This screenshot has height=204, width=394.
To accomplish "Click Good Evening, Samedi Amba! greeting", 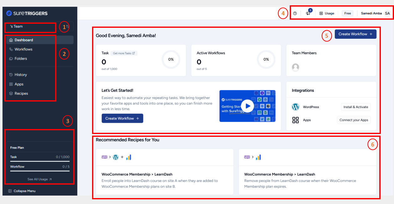I will [126, 36].
